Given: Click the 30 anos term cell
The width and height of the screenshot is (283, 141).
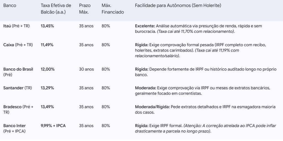Looking at the screenshot, I should click(87, 69).
